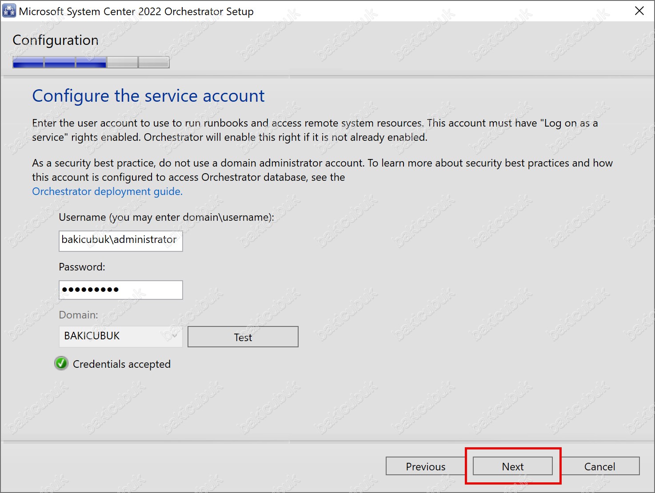Cancel the setup wizard
Viewport: 655px width, 493px height.
coord(599,466)
